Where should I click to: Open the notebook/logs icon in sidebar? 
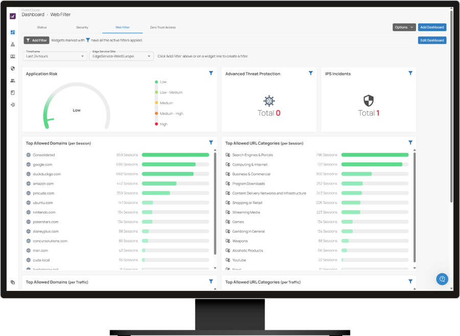coord(13,92)
